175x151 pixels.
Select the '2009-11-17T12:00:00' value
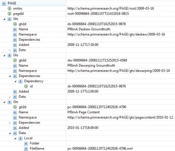(83, 91)
